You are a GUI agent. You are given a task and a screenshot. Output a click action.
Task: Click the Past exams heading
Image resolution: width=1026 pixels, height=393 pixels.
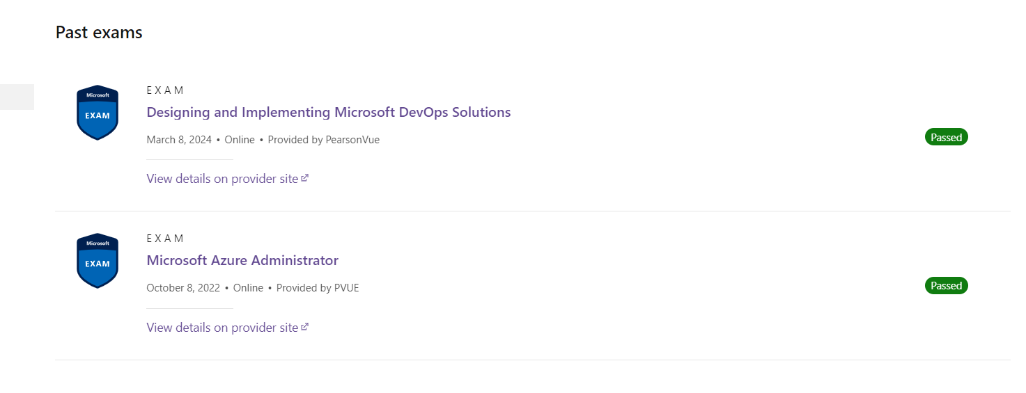tap(99, 32)
